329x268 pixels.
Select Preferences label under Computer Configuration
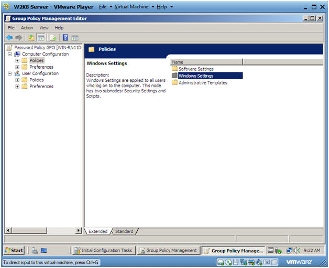tap(41, 67)
